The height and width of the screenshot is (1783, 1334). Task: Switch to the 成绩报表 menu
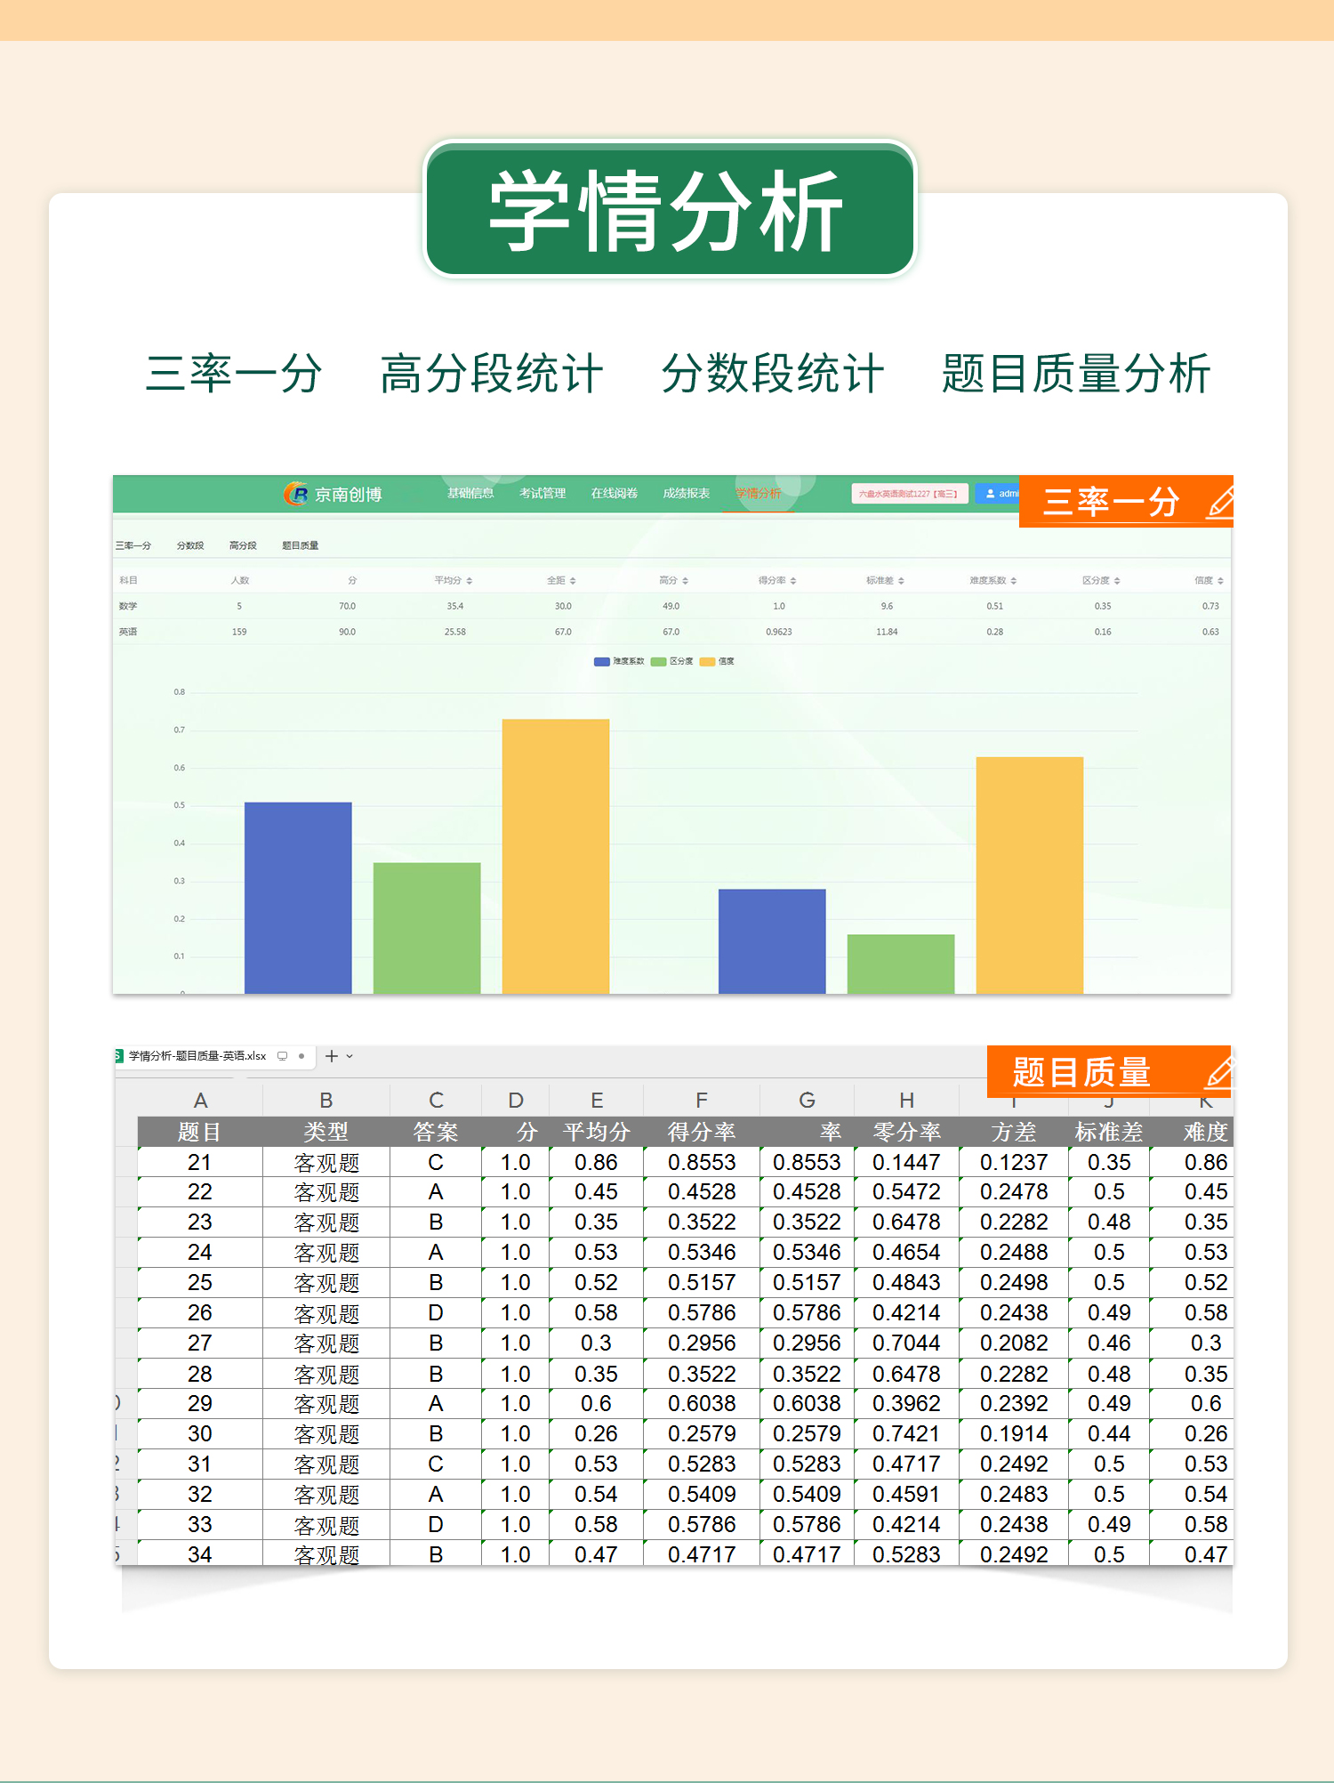click(686, 494)
